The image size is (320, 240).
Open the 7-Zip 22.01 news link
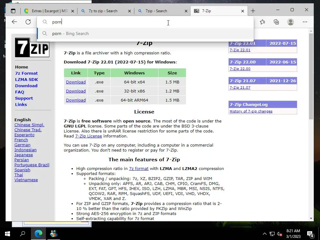[240, 50]
